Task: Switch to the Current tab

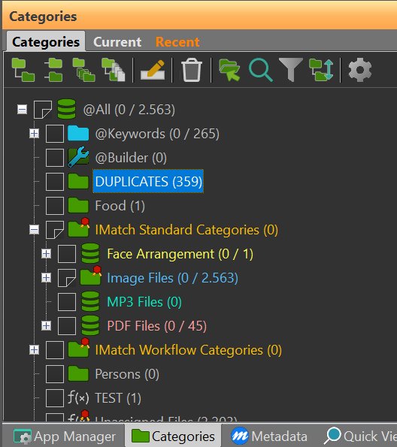Action: click(x=117, y=42)
